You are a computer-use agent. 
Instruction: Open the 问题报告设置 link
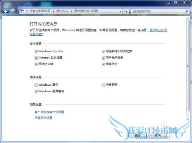[43, 118]
